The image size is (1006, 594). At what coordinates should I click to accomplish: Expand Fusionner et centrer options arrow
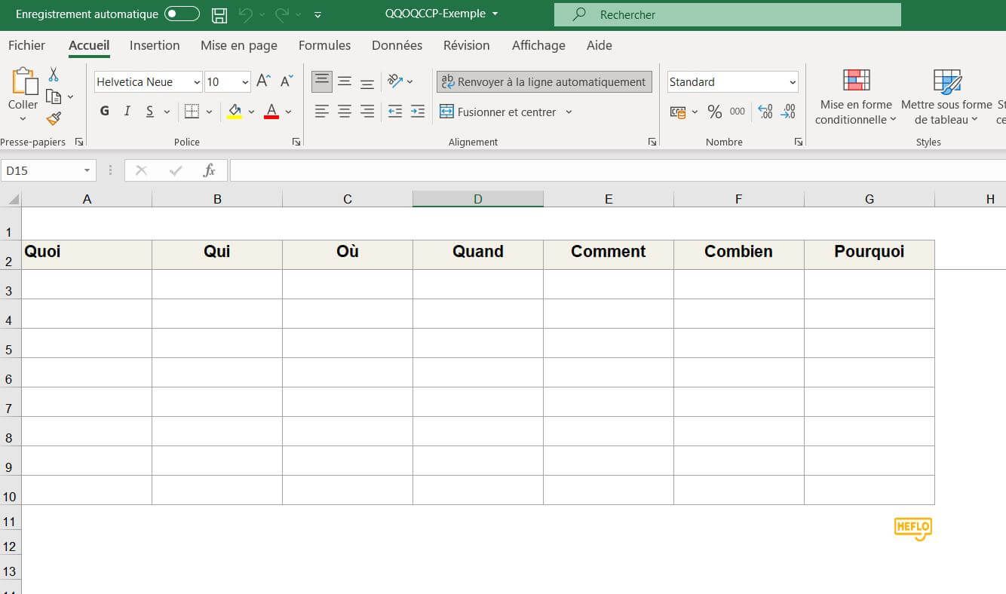click(569, 112)
